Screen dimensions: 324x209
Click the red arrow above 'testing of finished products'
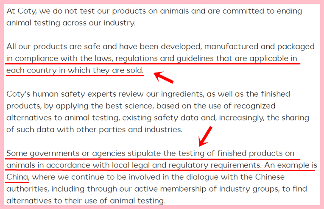pos(207,136)
